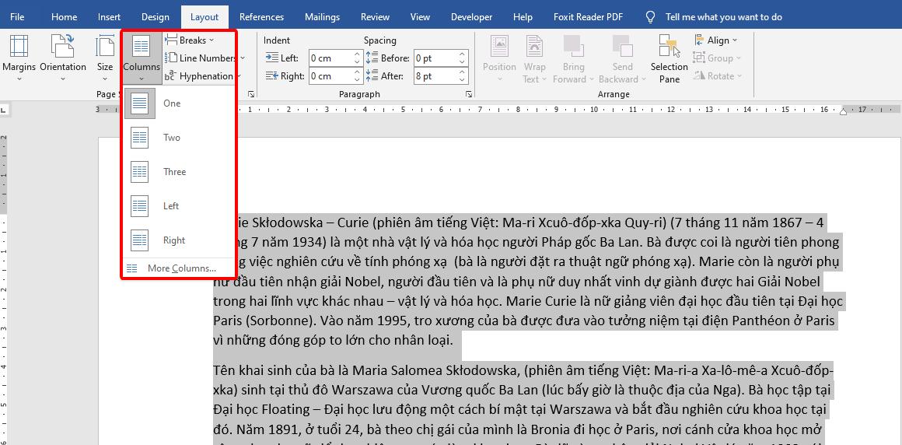Switch to the Insert tab

pos(110,17)
